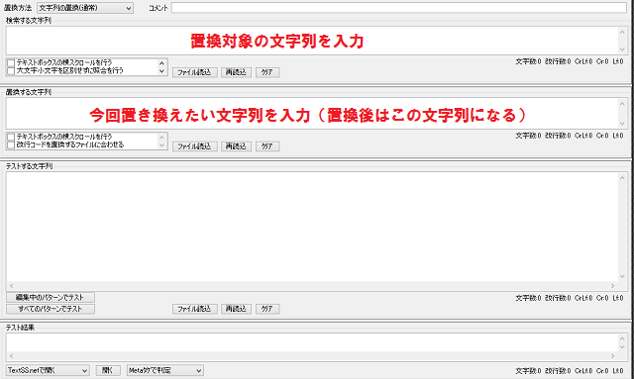Click the コメント input field
Image resolution: width=634 pixels, height=379 pixels.
click(398, 8)
